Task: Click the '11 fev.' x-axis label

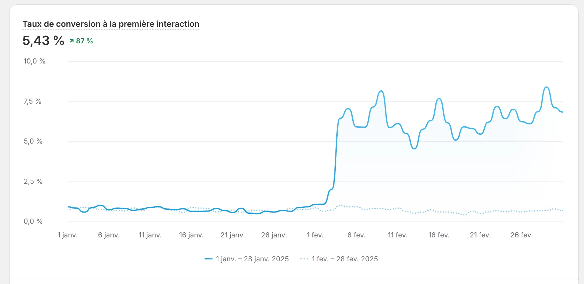Action: click(x=398, y=235)
